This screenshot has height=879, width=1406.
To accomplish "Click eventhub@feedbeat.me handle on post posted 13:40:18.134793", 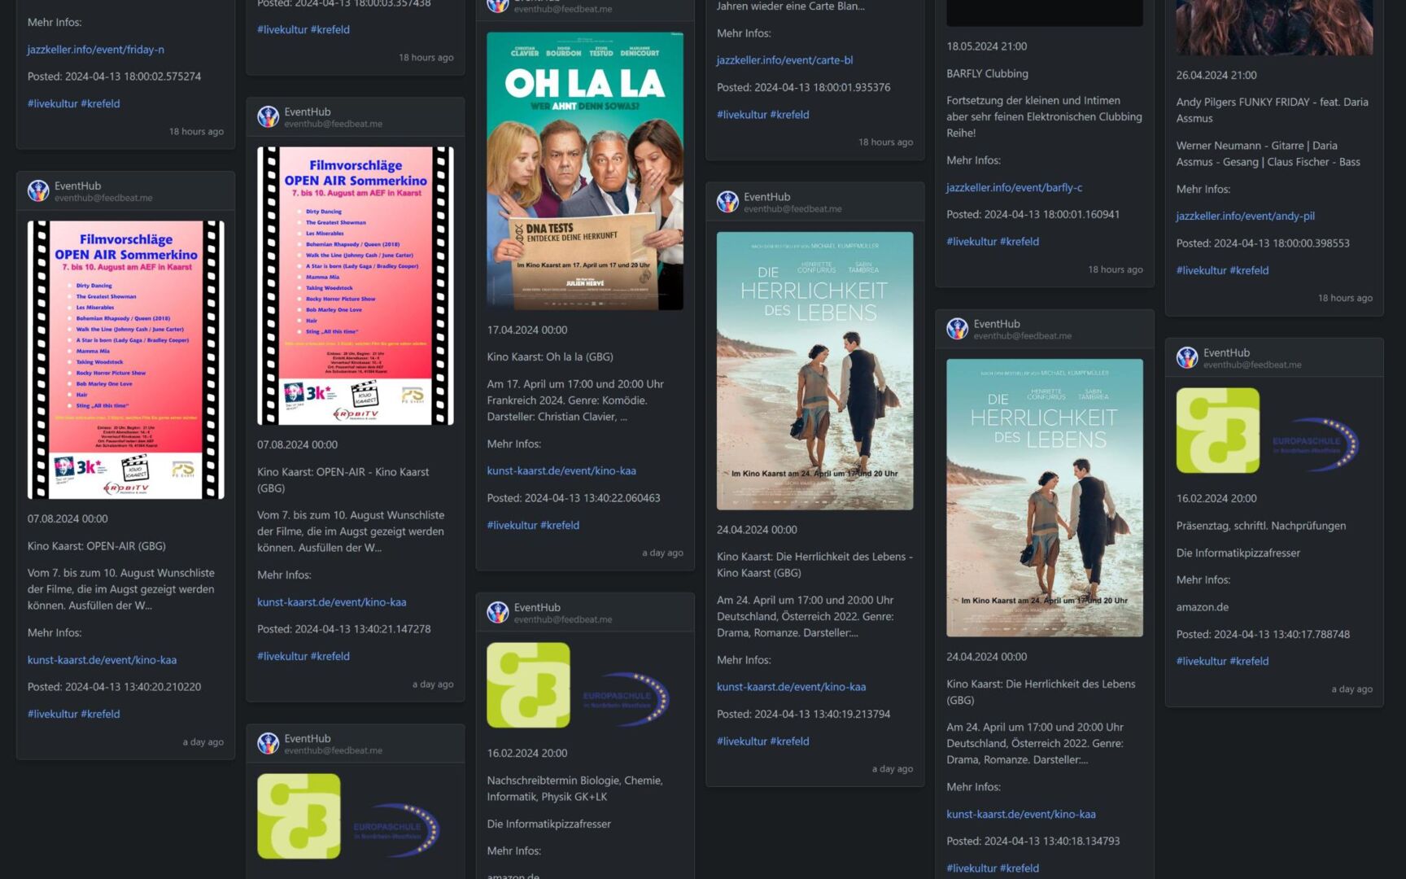I will pyautogui.click(x=1023, y=335).
